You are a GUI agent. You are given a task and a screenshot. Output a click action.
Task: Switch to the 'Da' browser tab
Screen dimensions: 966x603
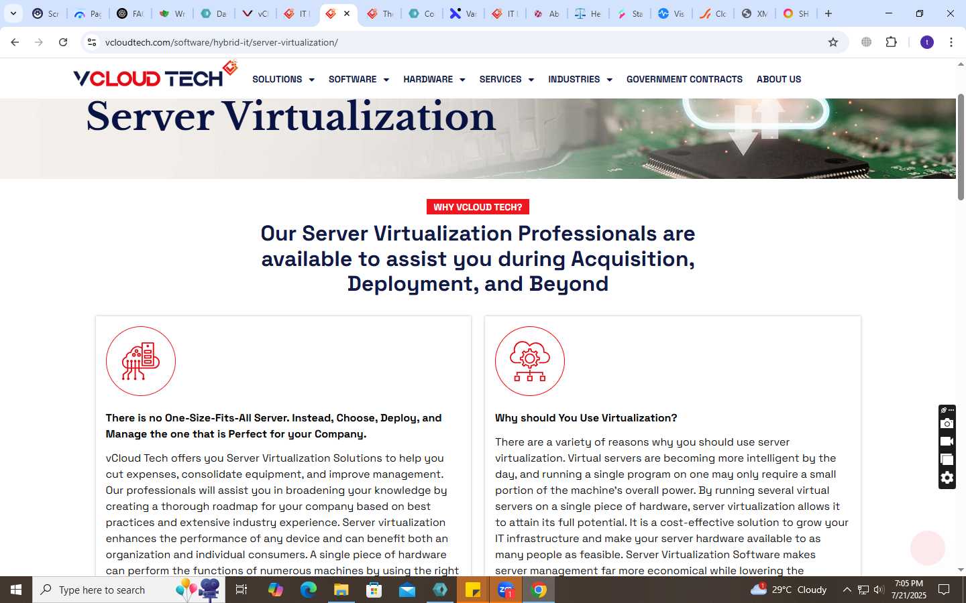213,13
